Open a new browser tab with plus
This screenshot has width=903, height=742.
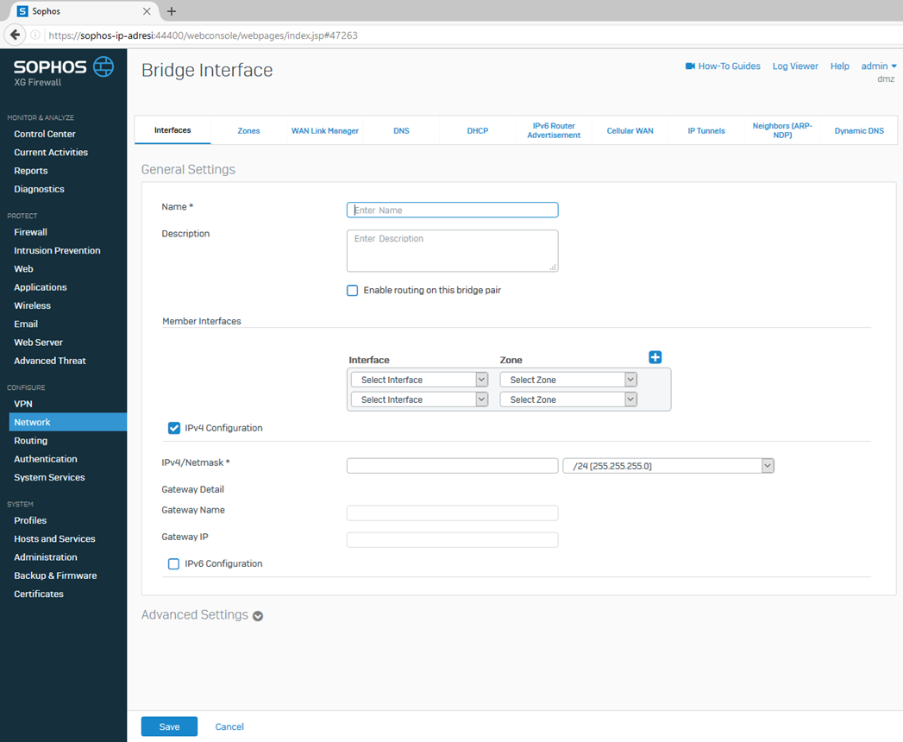point(171,11)
